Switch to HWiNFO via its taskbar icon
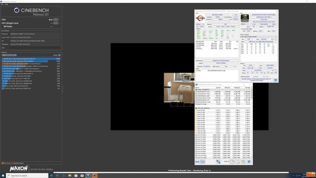 [88, 176]
